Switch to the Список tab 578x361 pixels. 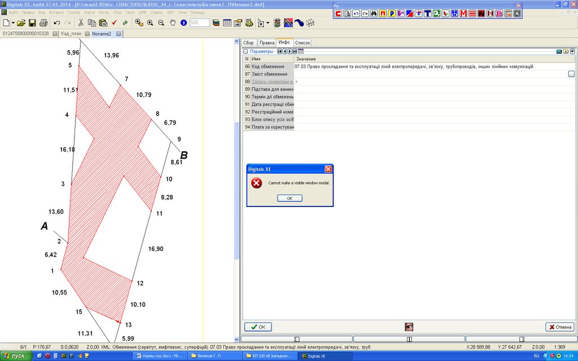pos(303,43)
